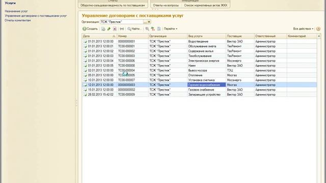Click the document icon in the Отопление row
The height and width of the screenshot is (183, 326).
pos(85,75)
